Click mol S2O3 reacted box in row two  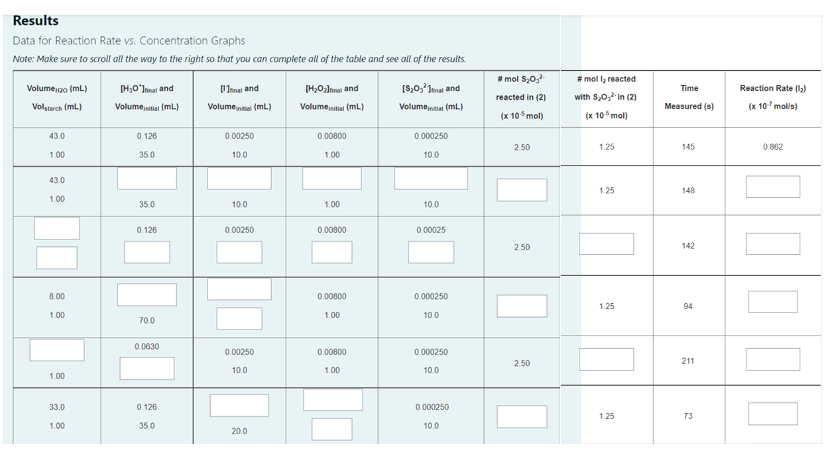pyautogui.click(x=521, y=189)
